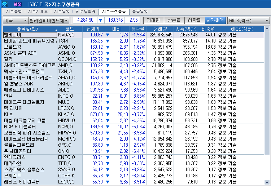This screenshot has height=186, width=271.
Task: Click the scrollbar up arrow
Action: point(267,28)
